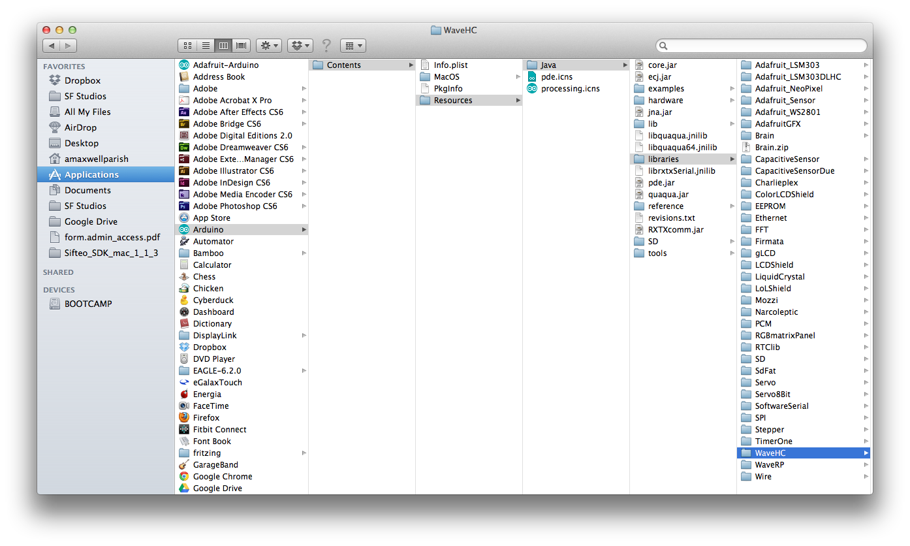Image resolution: width=910 pixels, height=546 pixels.
Task: Select the Servo library folder
Action: [804, 382]
